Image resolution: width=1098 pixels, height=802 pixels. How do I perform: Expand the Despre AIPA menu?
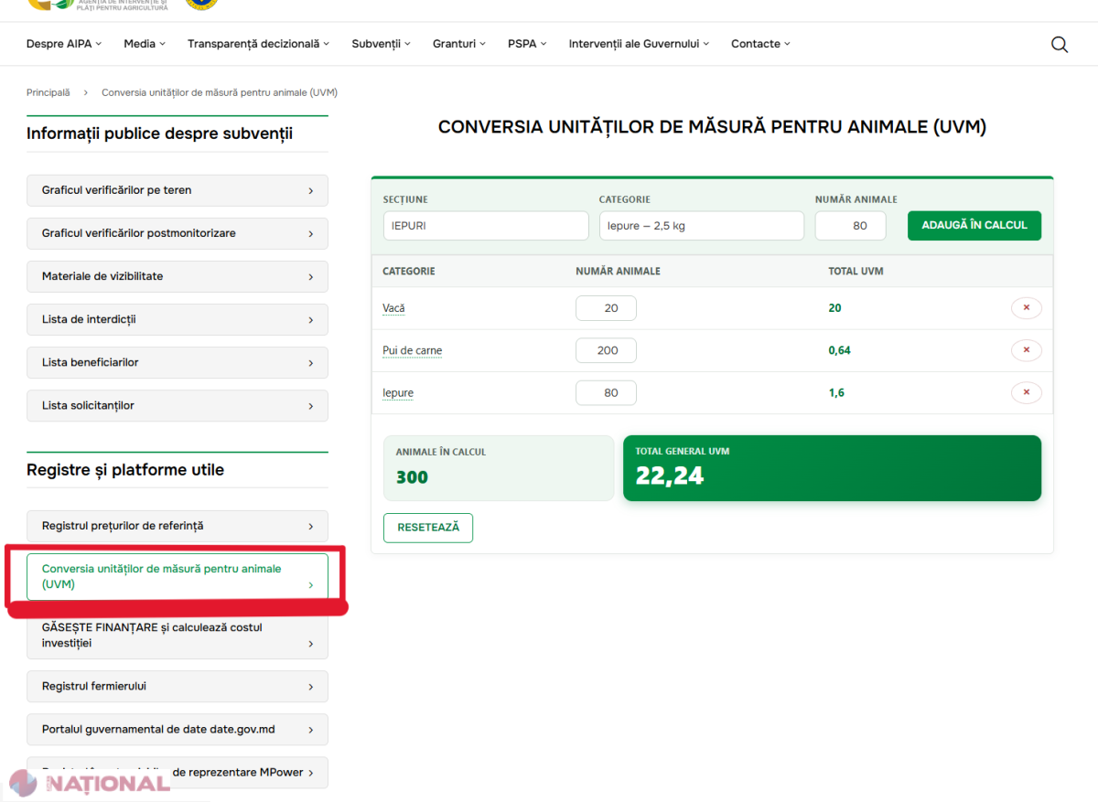[64, 44]
